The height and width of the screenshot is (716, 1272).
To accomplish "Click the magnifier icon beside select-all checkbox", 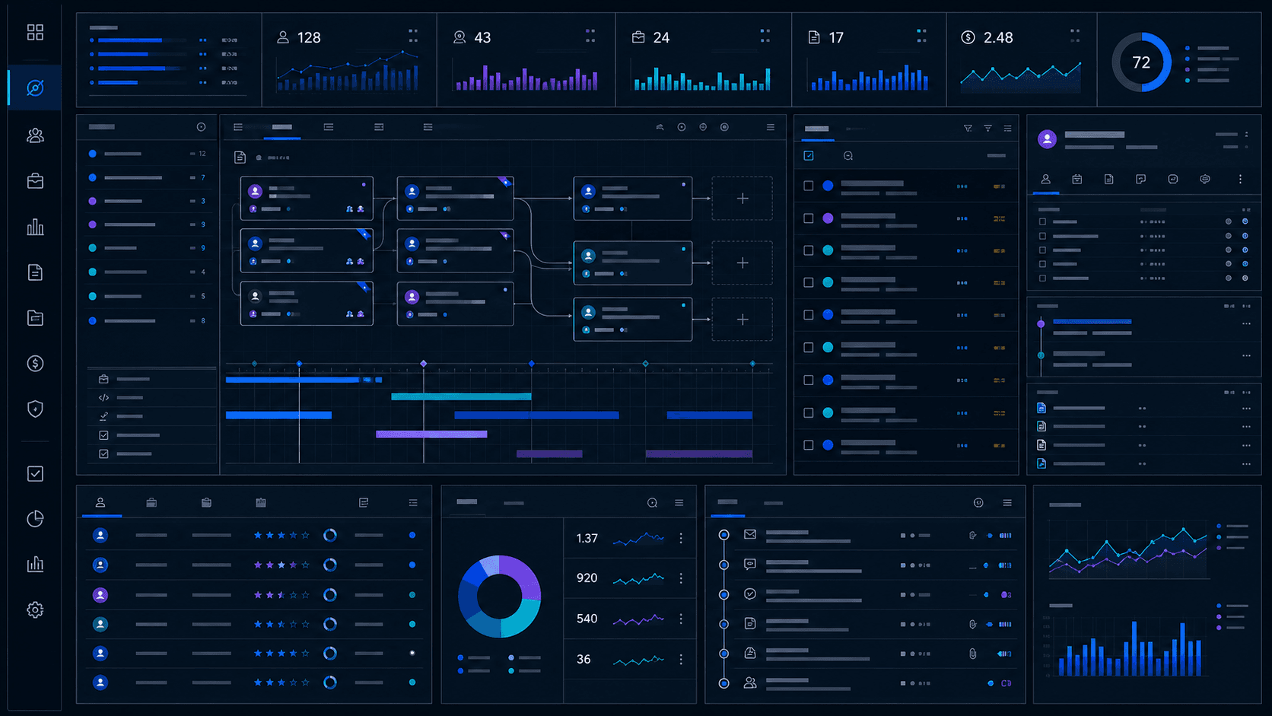I will [x=848, y=156].
